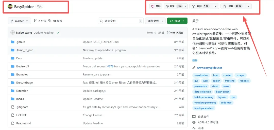The height and width of the screenshot is (130, 274).
Task: Open 'Change License' commit message
Action: coord(92,115)
